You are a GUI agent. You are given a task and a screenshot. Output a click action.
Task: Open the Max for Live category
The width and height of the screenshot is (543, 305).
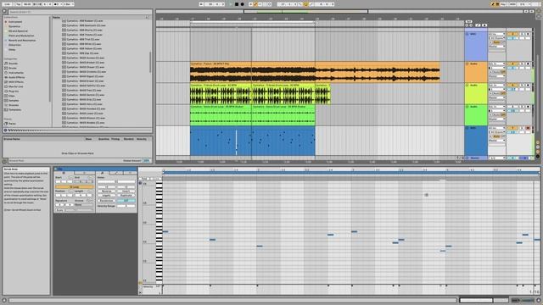tap(16, 86)
